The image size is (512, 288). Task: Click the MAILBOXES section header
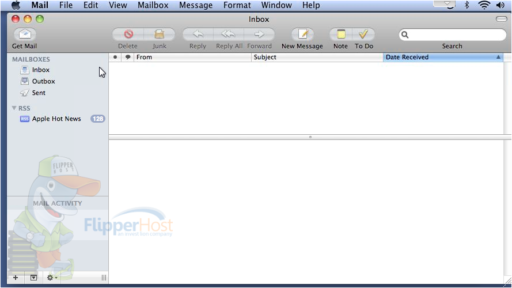31,59
